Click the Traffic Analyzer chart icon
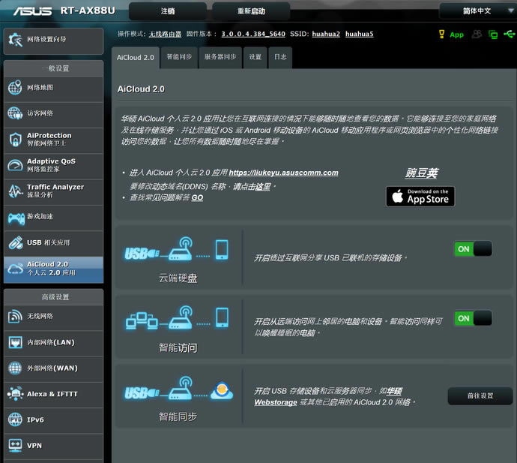This screenshot has width=517, height=463. [x=15, y=191]
